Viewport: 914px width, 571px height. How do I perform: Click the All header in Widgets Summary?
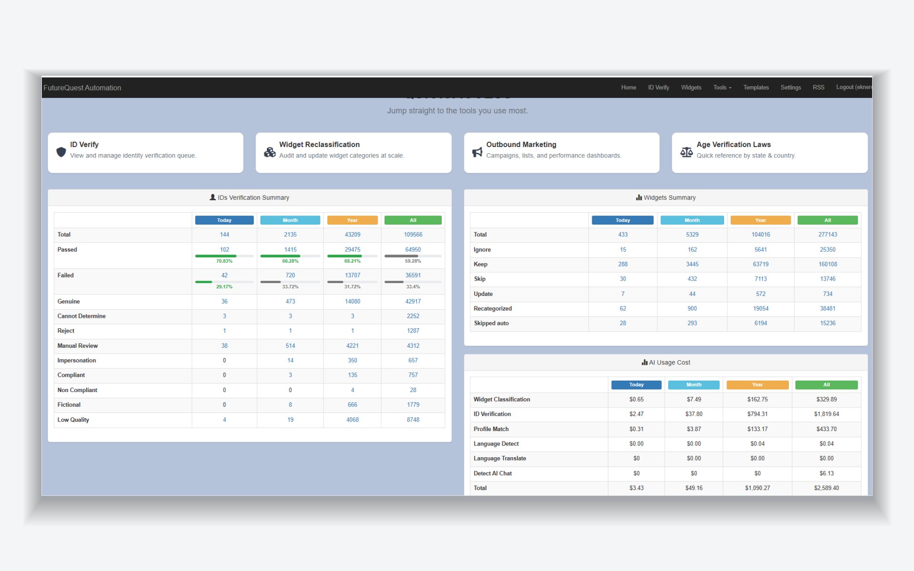(827, 220)
